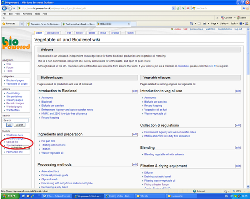This screenshot has width=250, height=199.
Task: Click the Biopowered logo image
Action: (15, 44)
